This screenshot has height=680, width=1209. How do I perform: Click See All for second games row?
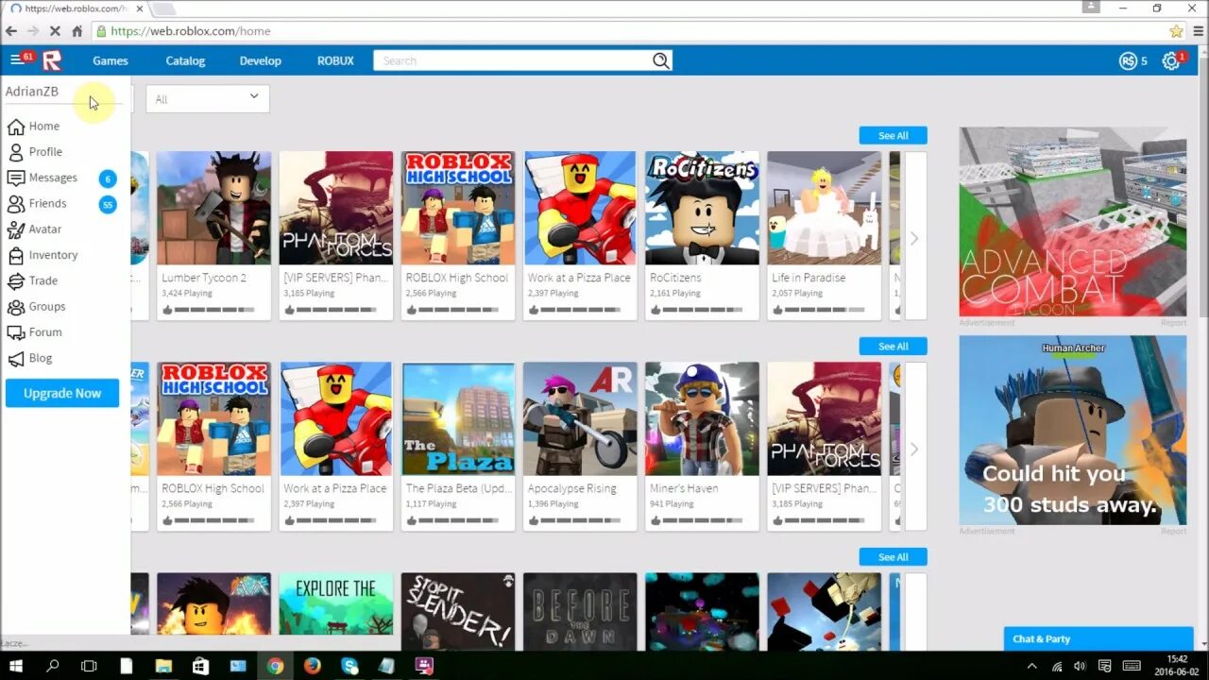pyautogui.click(x=893, y=346)
